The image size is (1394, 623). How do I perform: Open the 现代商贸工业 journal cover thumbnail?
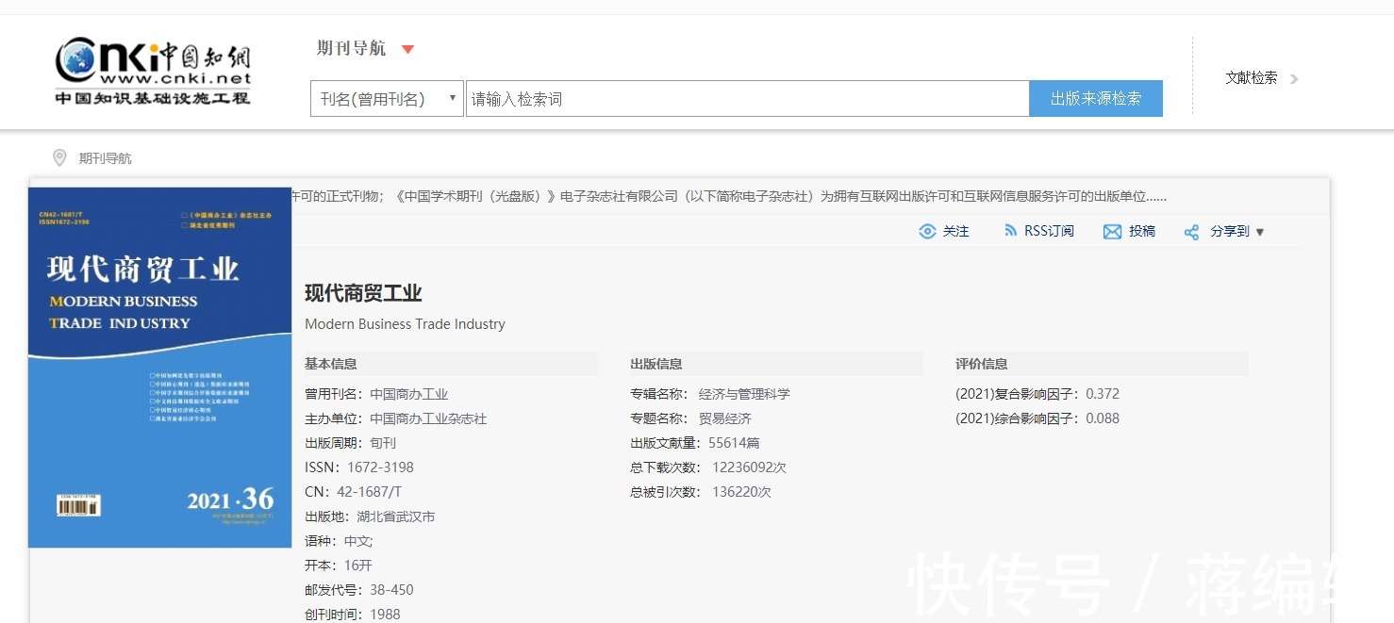(x=160, y=367)
